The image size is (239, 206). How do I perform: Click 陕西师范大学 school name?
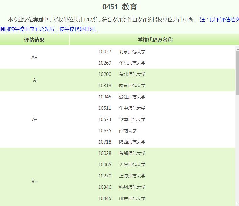[x=132, y=142]
